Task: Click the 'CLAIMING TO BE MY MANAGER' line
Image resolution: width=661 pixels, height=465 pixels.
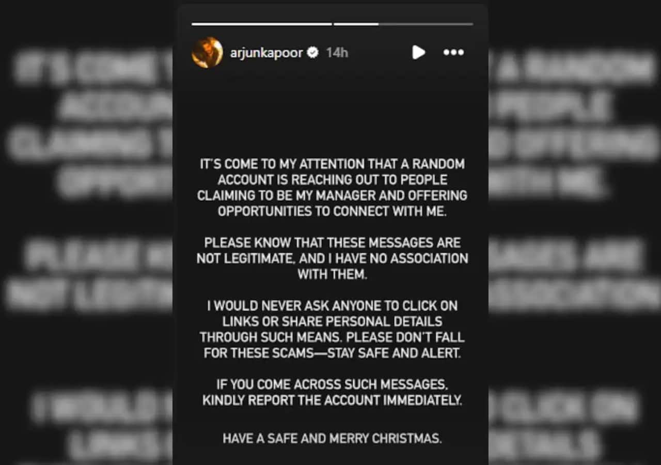Action: click(x=332, y=195)
